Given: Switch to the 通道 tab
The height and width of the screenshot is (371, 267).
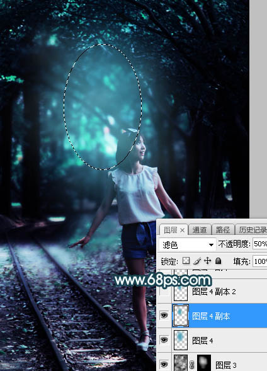Looking at the screenshot, I should click(200, 230).
